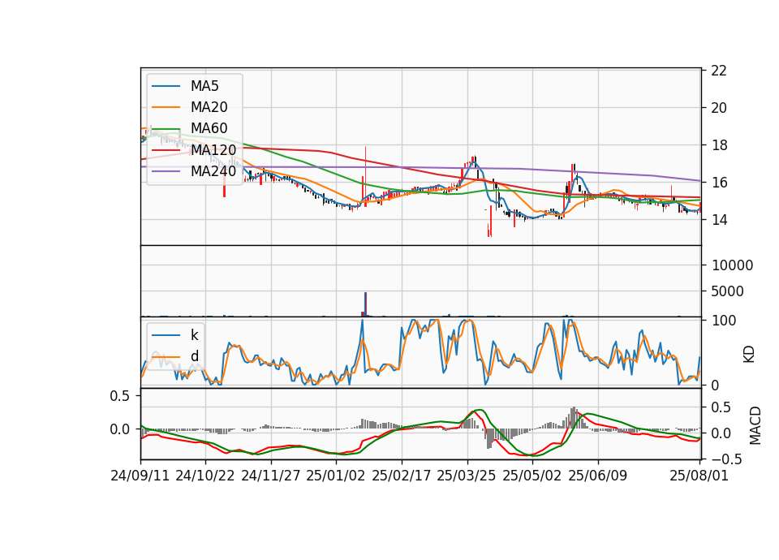Image resolution: width=779 pixels, height=560 pixels.
Task: Click the volume axis value 5000
Action: [727, 291]
